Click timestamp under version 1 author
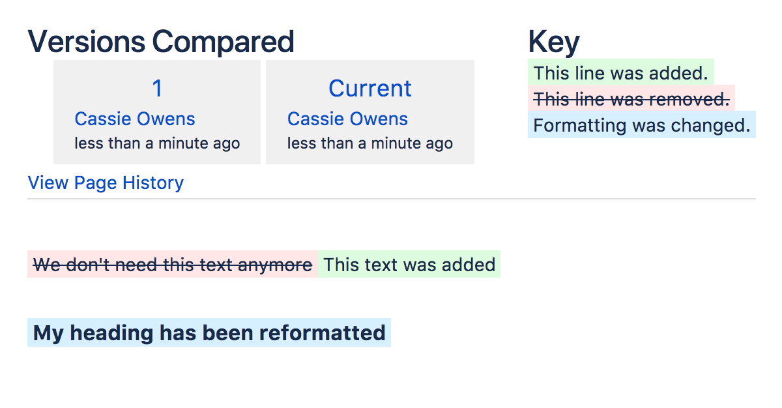 click(157, 143)
